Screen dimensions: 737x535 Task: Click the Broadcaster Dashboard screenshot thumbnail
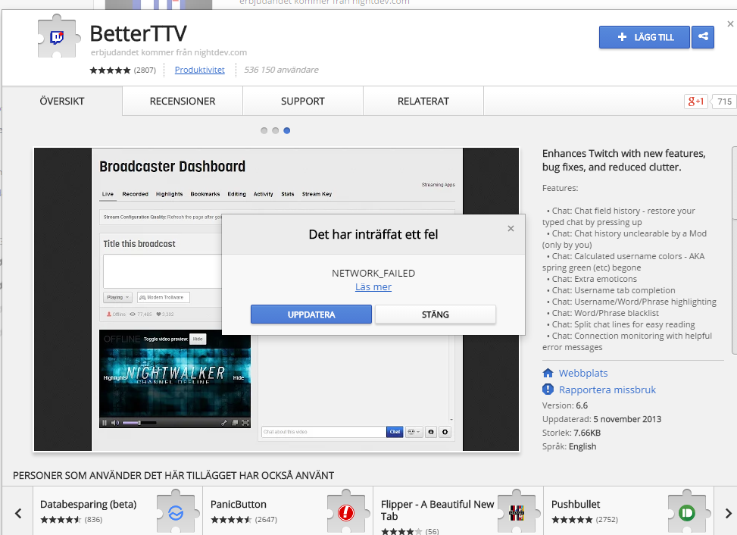pyautogui.click(x=276, y=299)
